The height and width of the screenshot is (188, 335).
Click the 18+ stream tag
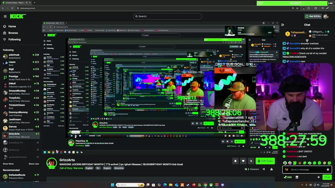coord(98,168)
